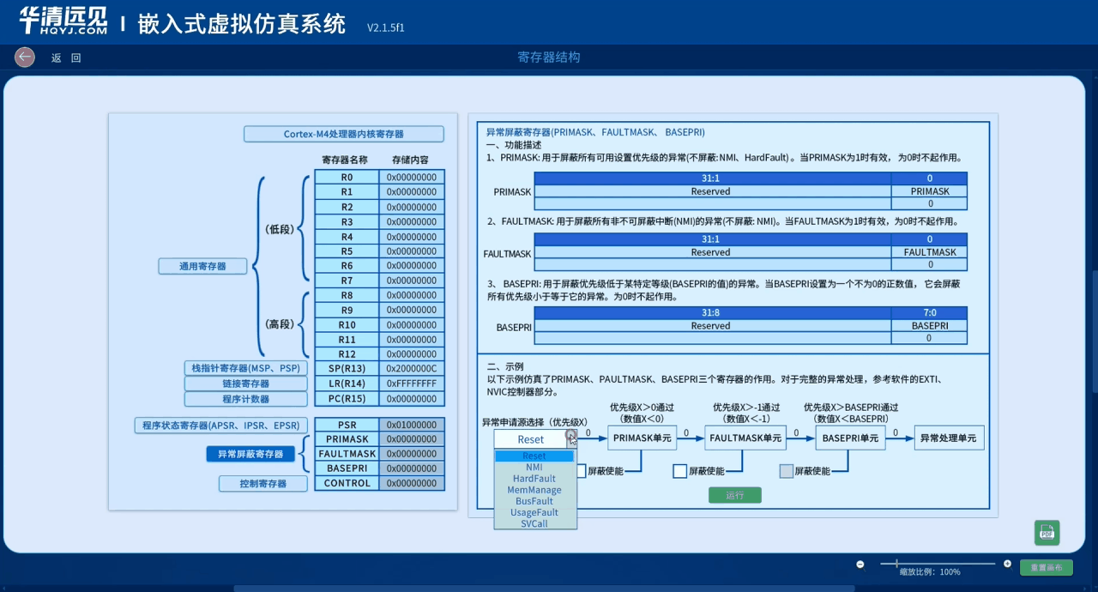The width and height of the screenshot is (1098, 592).
Task: Choose HardFault from the dropdown list
Action: click(x=534, y=479)
